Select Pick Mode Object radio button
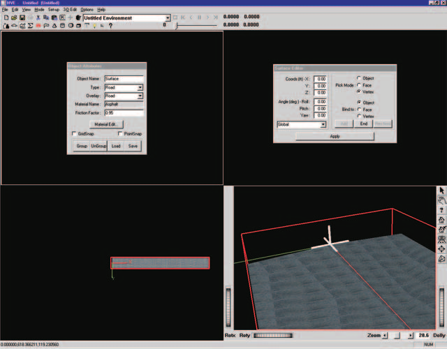 click(x=359, y=78)
